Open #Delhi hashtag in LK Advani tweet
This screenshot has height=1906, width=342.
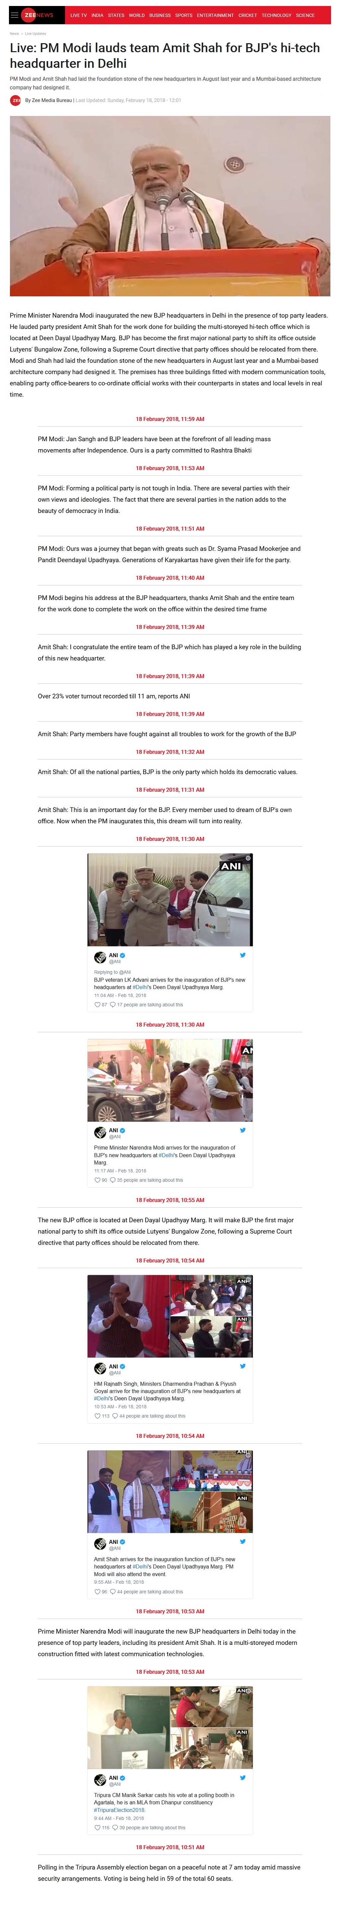click(140, 987)
